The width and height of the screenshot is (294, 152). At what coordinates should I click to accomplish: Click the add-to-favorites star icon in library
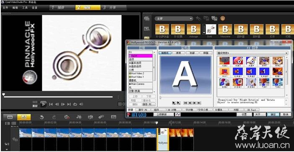pos(198,18)
